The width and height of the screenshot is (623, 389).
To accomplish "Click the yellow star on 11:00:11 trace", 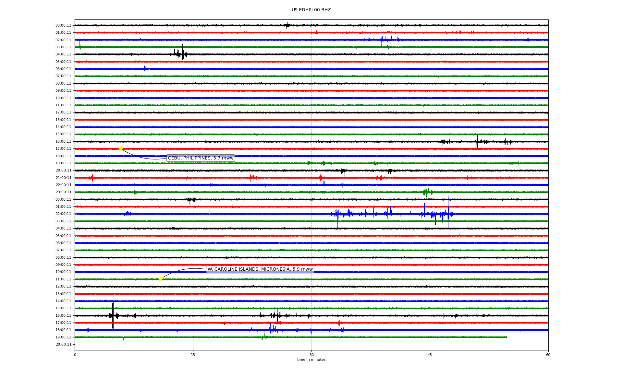I will [x=160, y=279].
